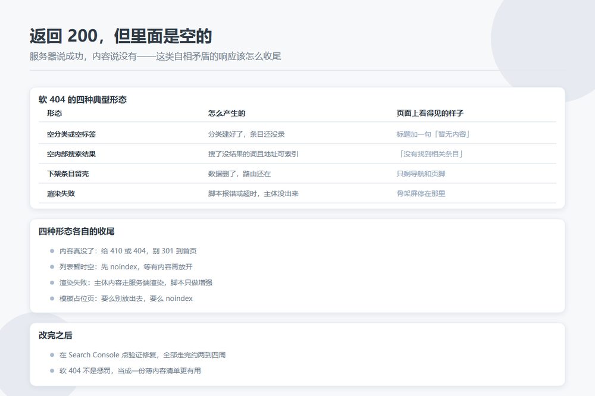Click the cell 只剩导航和页脚
Image resolution: width=595 pixels, height=396 pixels.
[421, 174]
